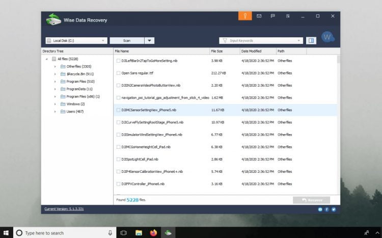Viewport: 382px width, 238px height.
Task: Click the W cloud account avatar
Action: 328,37
